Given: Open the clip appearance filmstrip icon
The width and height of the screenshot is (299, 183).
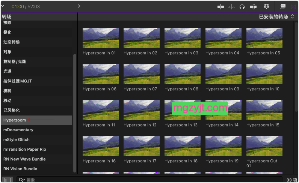Looking at the screenshot, I should click(x=266, y=7).
